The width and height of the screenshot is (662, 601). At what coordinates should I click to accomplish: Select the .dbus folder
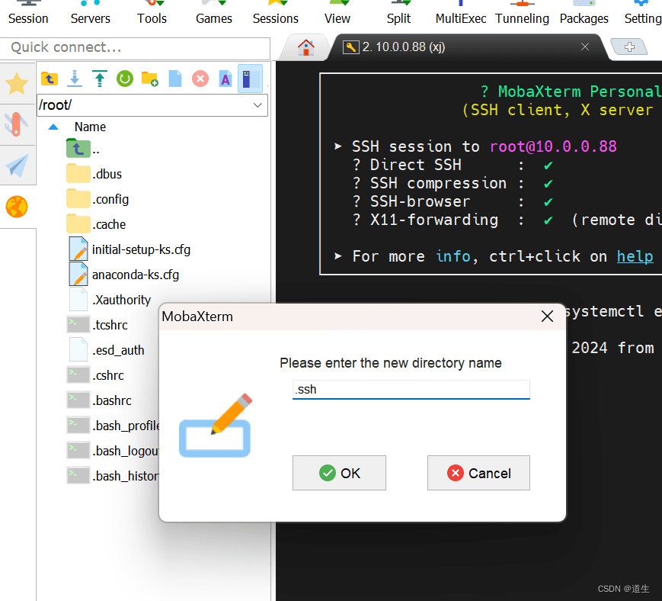(94, 174)
